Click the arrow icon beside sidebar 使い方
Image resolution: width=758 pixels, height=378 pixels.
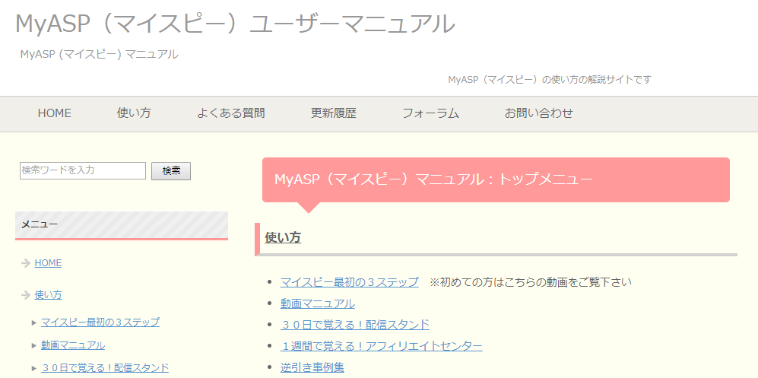pos(26,295)
